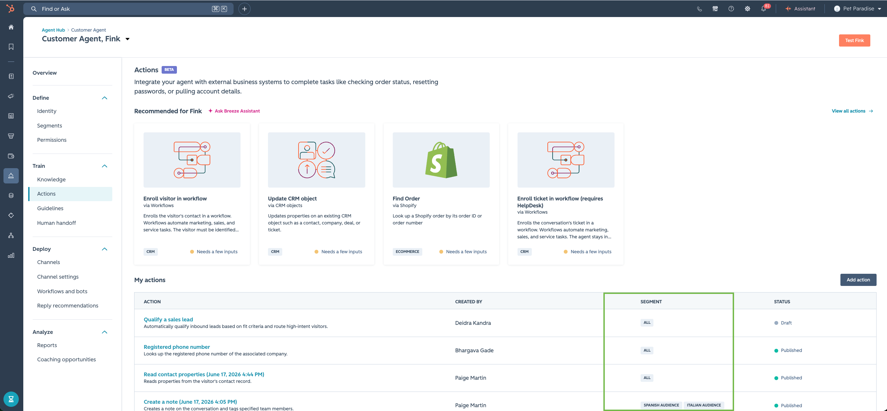Go to Home via the house icon
Screen dimensions: 887x411
pyautogui.click(x=11, y=27)
